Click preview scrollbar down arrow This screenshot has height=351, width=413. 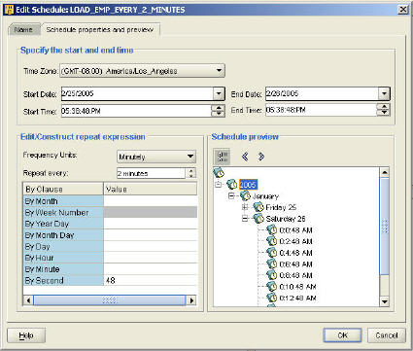385,301
